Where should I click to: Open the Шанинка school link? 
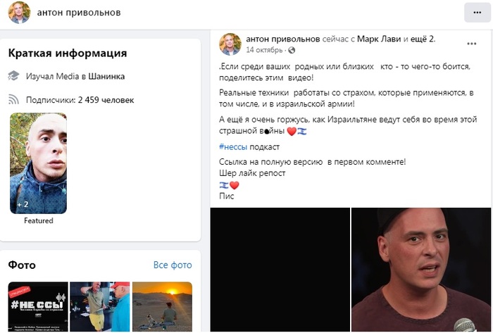tap(106, 76)
